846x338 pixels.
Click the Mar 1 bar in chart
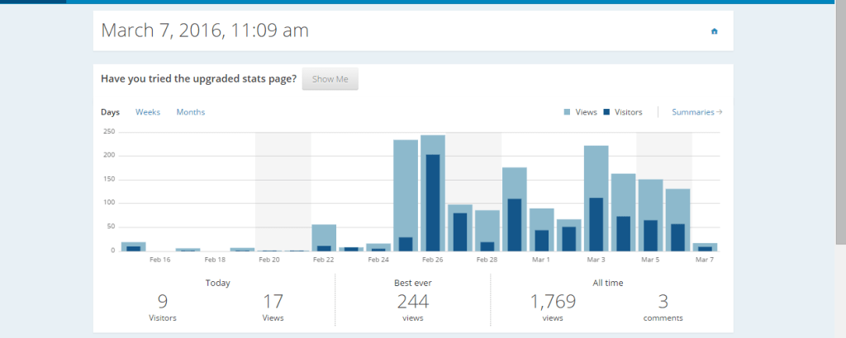click(x=542, y=229)
